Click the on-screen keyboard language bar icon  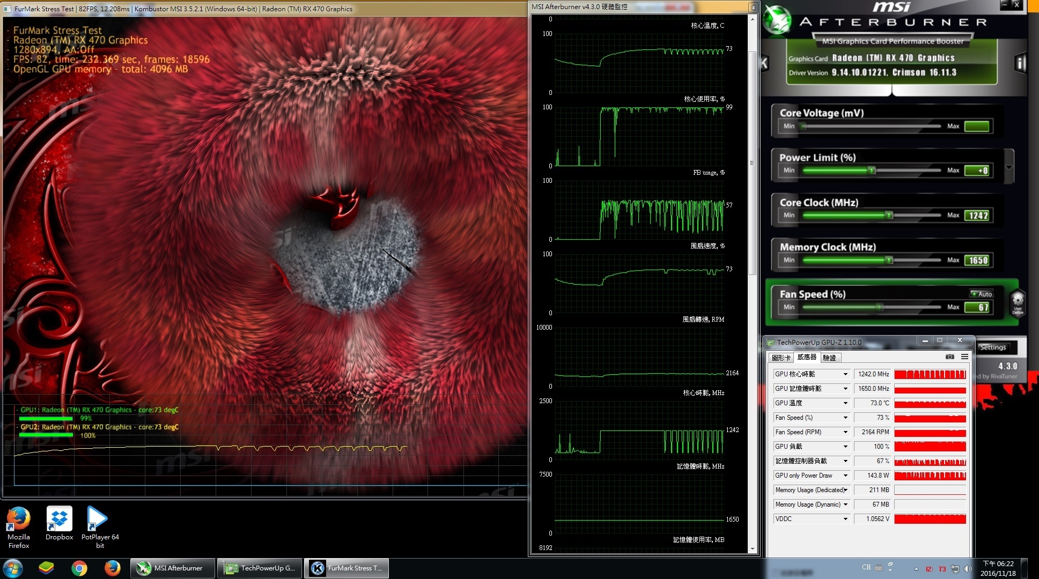pyautogui.click(x=879, y=568)
